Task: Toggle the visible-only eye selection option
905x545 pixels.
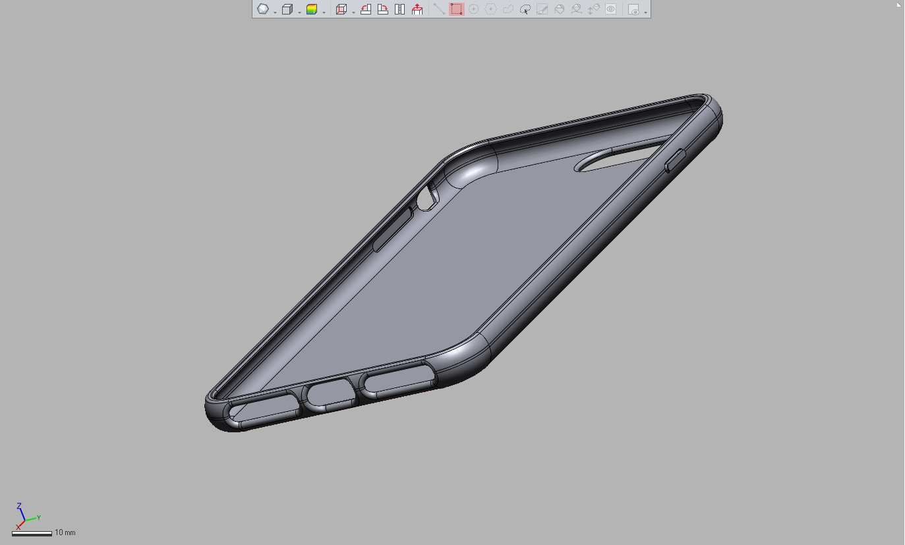Action: pyautogui.click(x=611, y=9)
